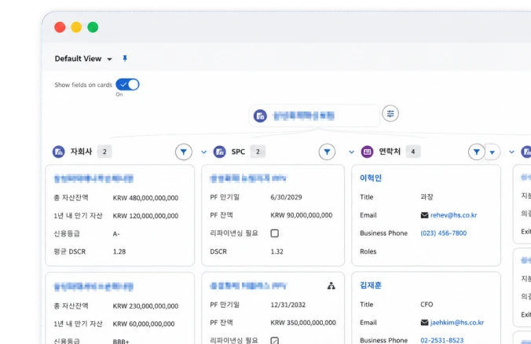
Task: Check 리파이낸싱 필요 on 6/30/2029 SPC card
Action: [275, 233]
